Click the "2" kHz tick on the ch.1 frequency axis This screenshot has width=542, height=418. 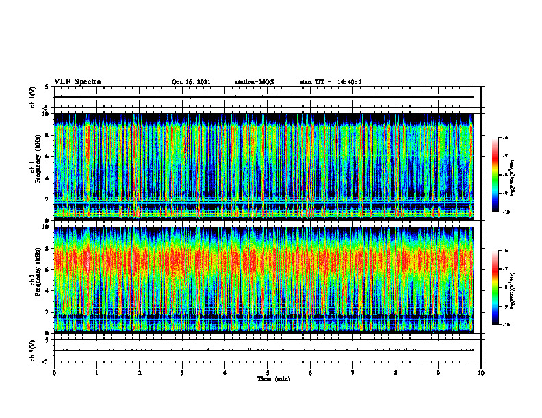click(x=47, y=199)
